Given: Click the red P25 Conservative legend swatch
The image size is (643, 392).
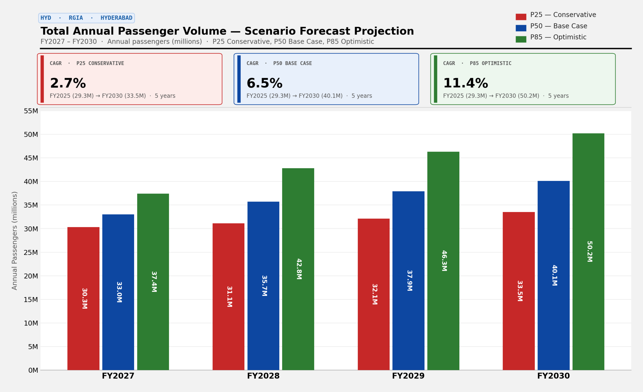Looking at the screenshot, I should point(521,17).
